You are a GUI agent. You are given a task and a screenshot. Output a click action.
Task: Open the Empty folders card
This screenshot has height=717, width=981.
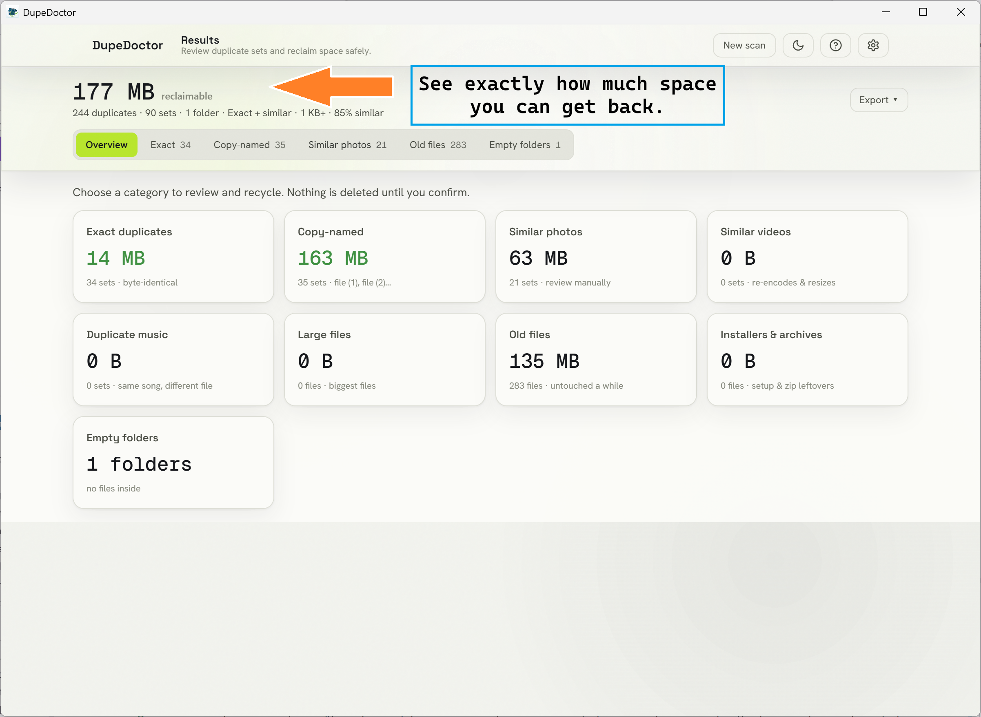(x=173, y=462)
